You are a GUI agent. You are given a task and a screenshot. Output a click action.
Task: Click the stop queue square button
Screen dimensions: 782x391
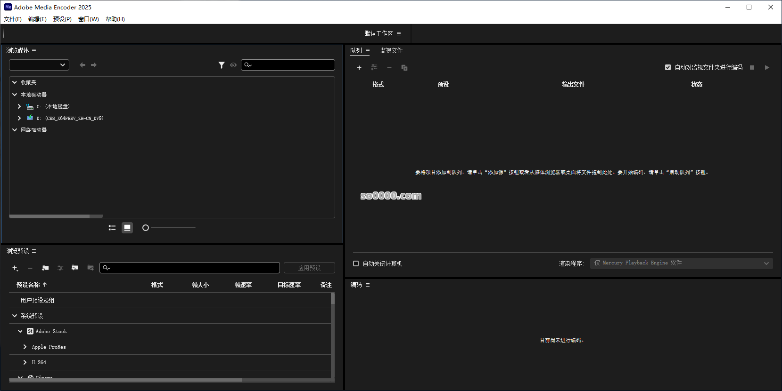tap(752, 68)
